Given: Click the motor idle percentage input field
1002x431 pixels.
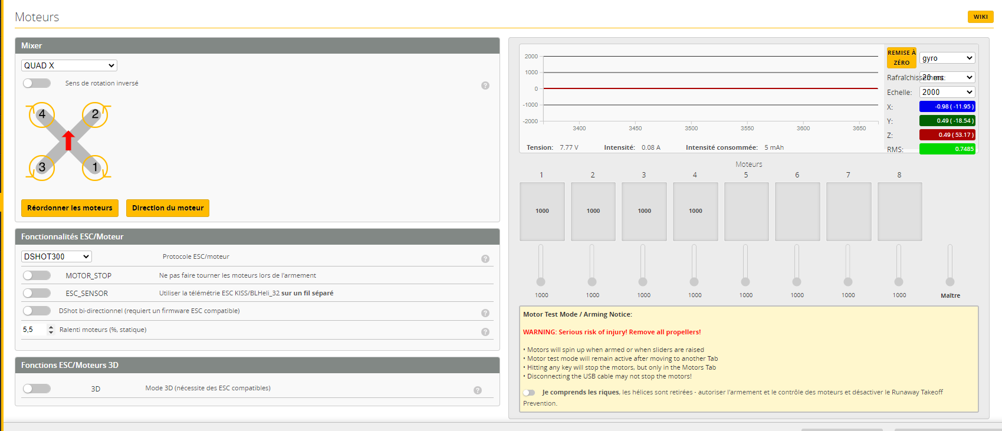Looking at the screenshot, I should tap(34, 330).
